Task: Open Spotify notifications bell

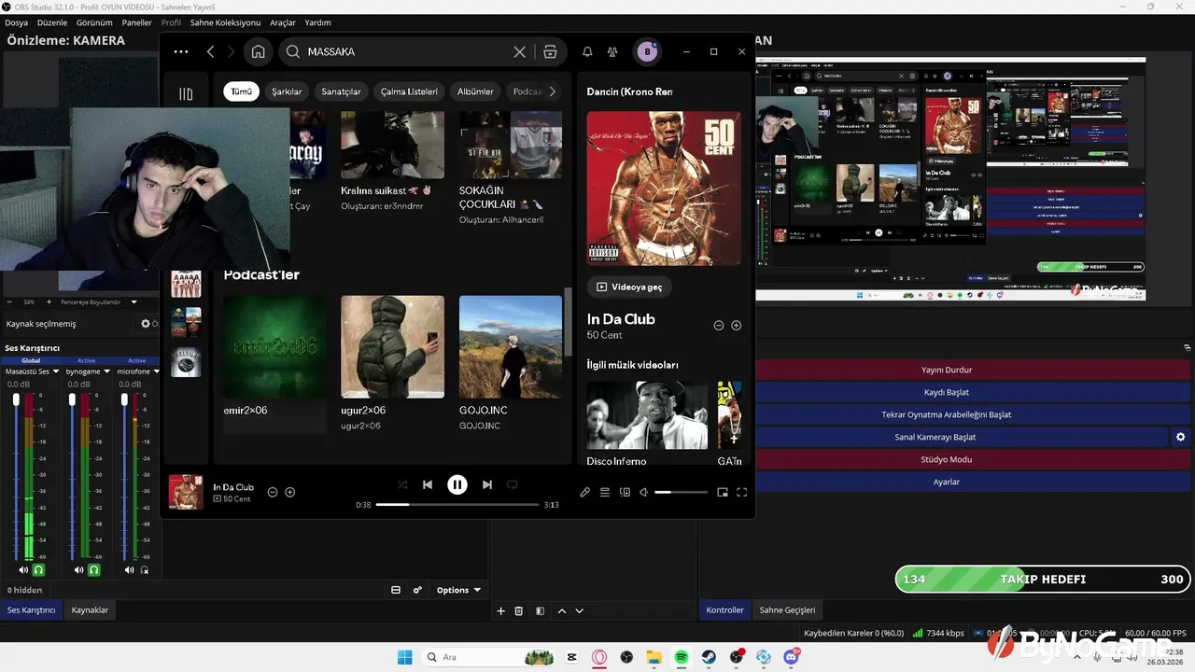Action: (x=587, y=52)
